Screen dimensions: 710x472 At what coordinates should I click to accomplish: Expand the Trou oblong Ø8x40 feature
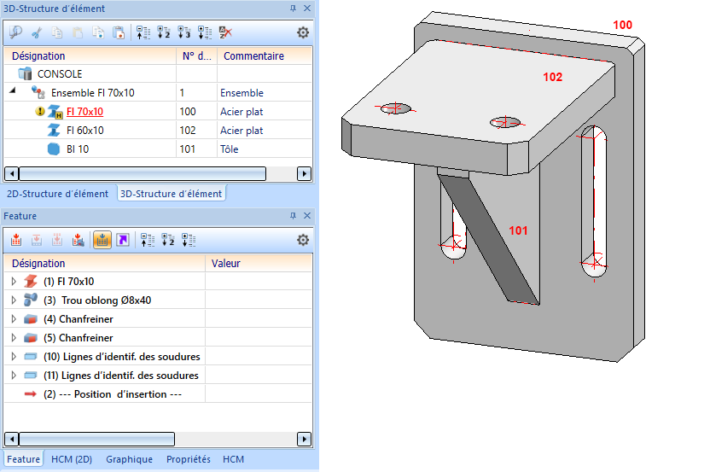[x=14, y=300]
